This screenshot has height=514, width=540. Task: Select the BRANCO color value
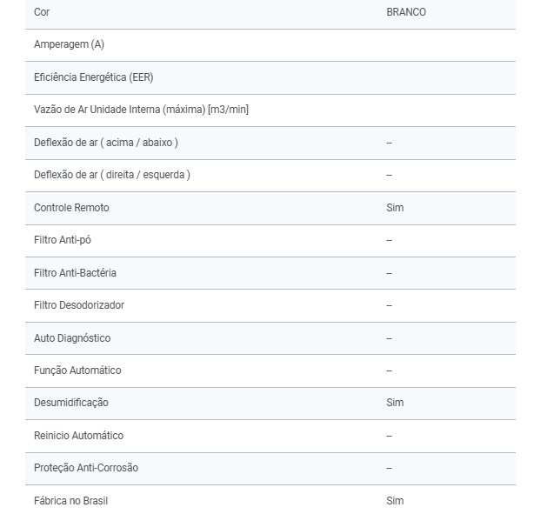(x=406, y=12)
